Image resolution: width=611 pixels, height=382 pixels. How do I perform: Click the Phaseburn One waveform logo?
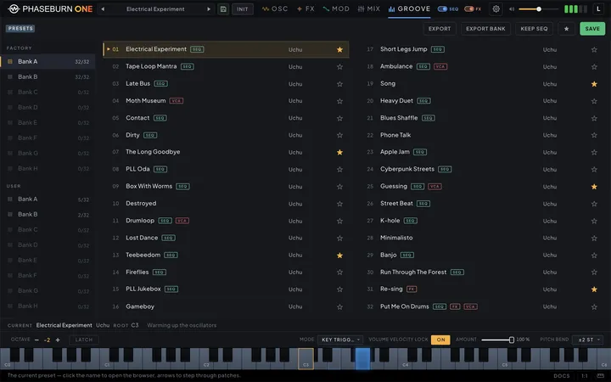tap(14, 9)
